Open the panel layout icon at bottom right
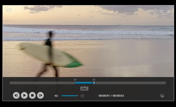Screen dimensions: 176x107 [x=162, y=96]
